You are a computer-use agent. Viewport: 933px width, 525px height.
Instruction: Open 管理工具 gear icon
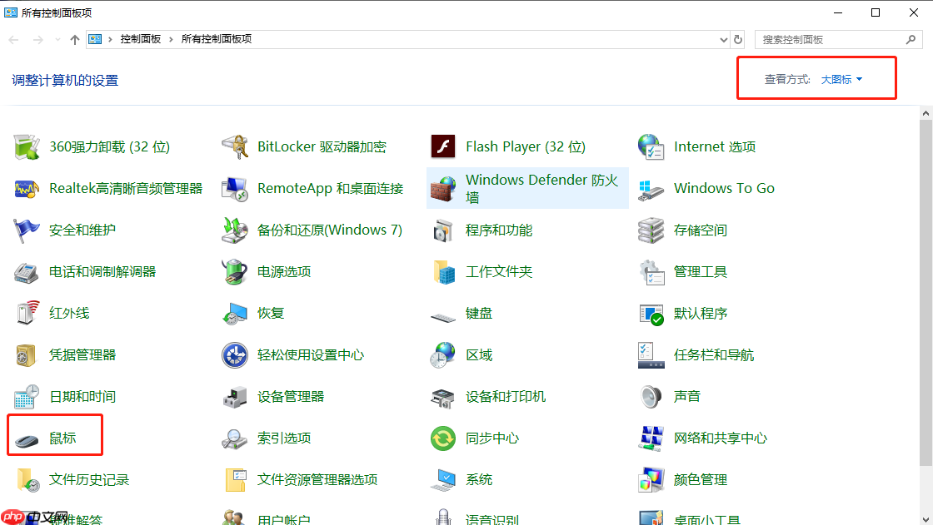point(651,272)
